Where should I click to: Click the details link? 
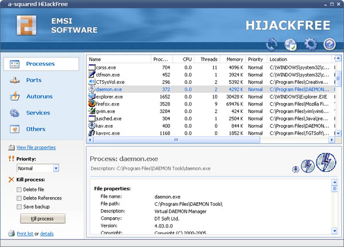(47, 234)
